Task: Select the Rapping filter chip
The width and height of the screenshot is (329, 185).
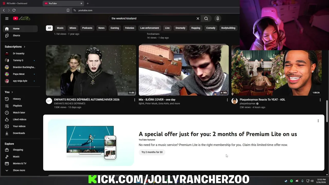Action: point(196,28)
